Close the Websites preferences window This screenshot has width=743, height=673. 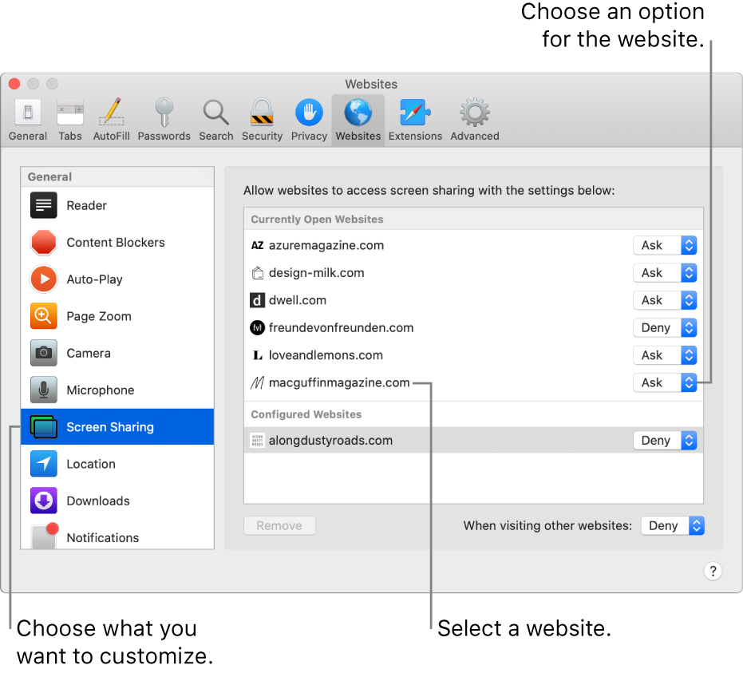14,84
